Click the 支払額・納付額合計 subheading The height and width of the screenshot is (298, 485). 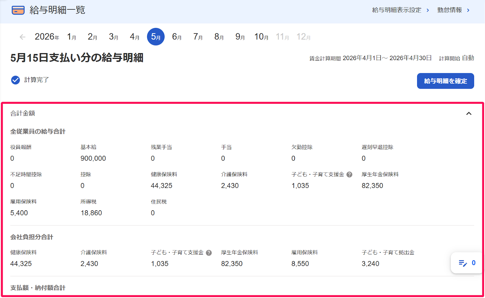coord(38,288)
